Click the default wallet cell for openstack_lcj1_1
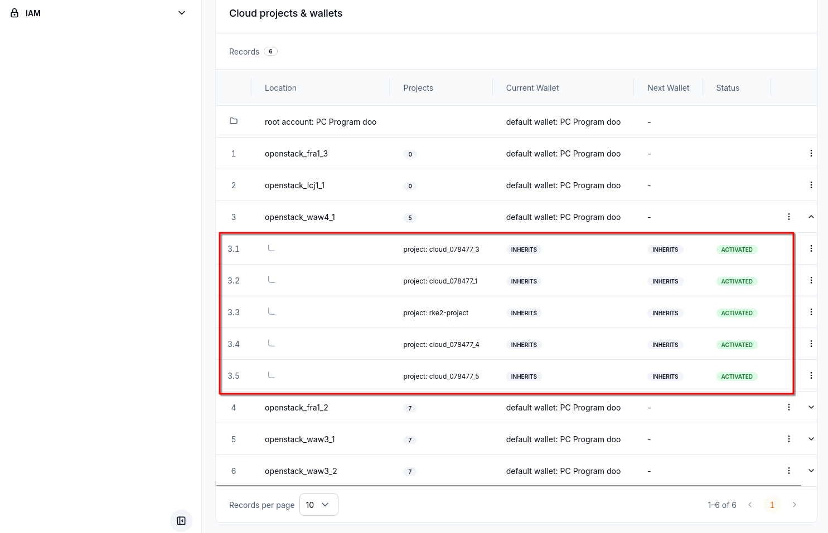Screen dimensions: 828x533 [x=563, y=185]
